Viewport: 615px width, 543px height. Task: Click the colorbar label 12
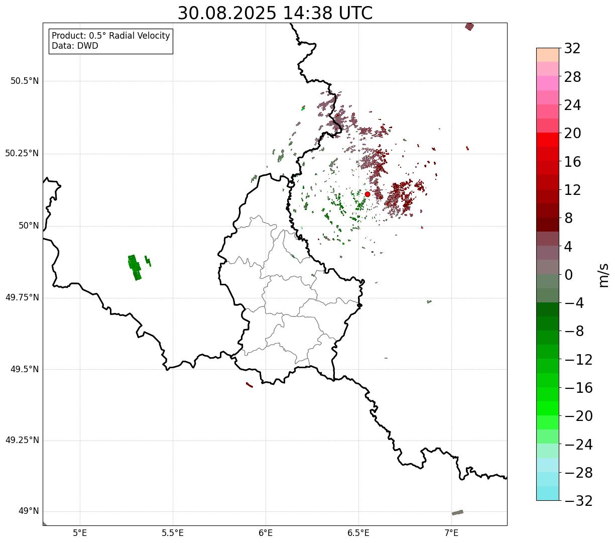point(572,190)
